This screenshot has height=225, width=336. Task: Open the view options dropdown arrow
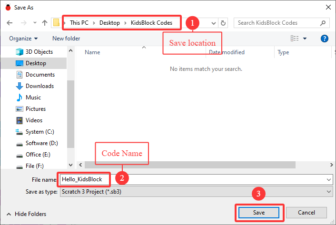coord(305,39)
